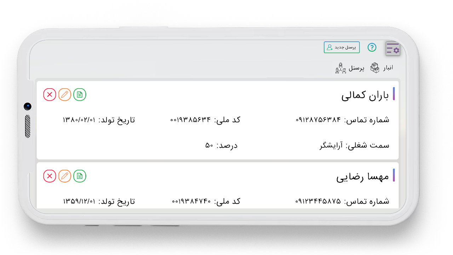Viewport: 453px width, 255px height.
Task: Click باران کمالی's شماره تماس phone number
Action: [x=318, y=120]
